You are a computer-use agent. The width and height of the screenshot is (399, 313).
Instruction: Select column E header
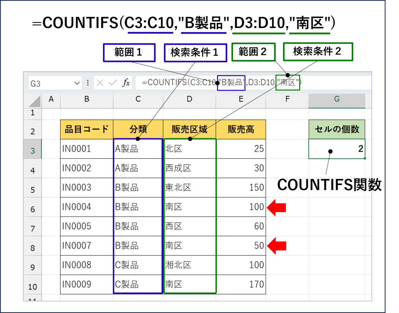pos(241,99)
